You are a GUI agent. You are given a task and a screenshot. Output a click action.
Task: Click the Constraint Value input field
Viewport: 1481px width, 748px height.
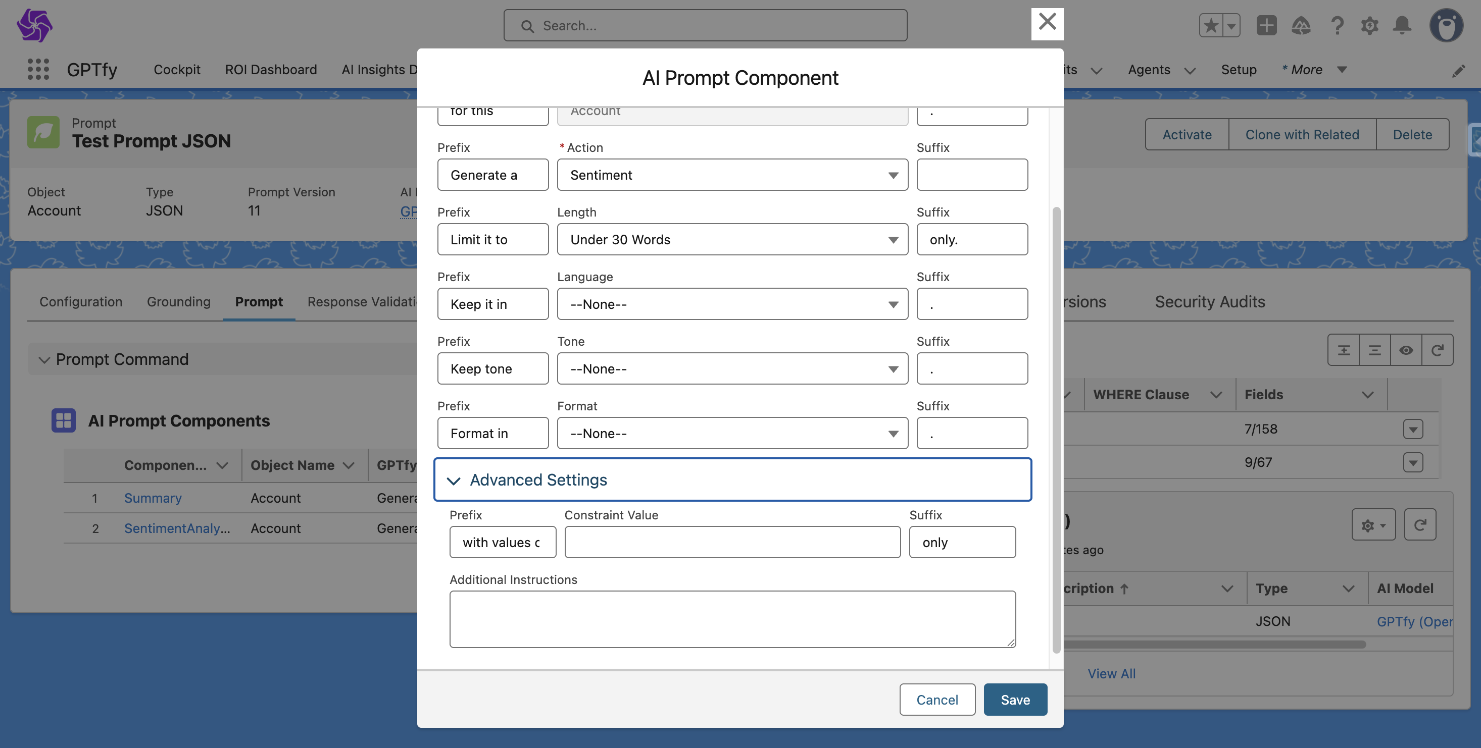[x=732, y=543]
